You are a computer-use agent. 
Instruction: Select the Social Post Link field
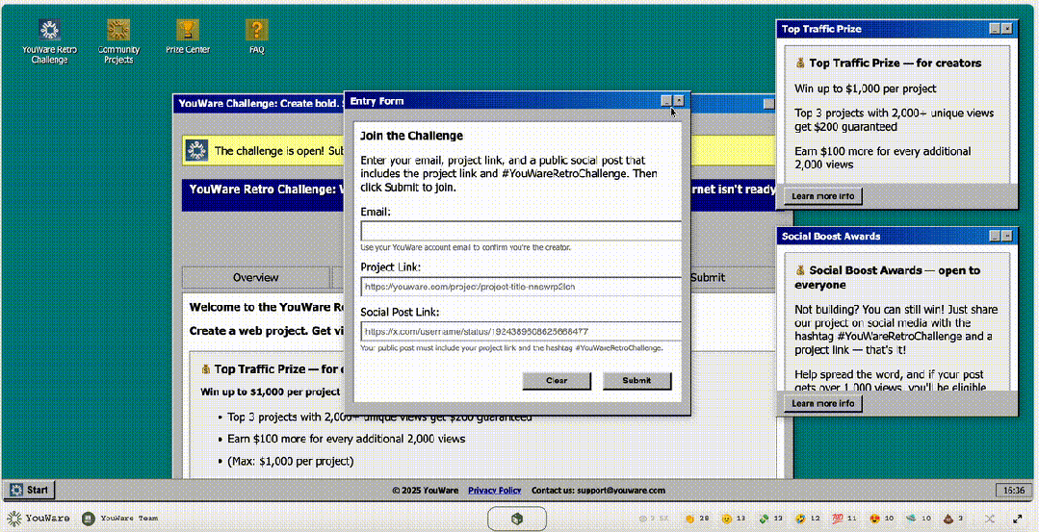pos(520,331)
